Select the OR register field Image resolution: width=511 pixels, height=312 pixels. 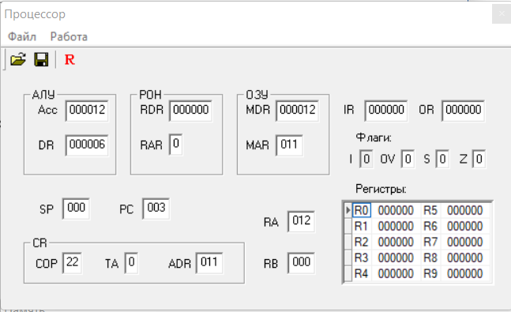(x=463, y=111)
